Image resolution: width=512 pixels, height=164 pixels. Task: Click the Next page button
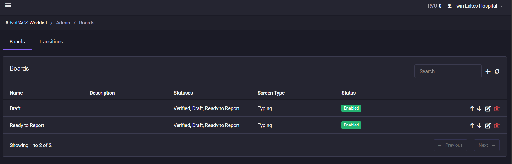click(x=487, y=145)
